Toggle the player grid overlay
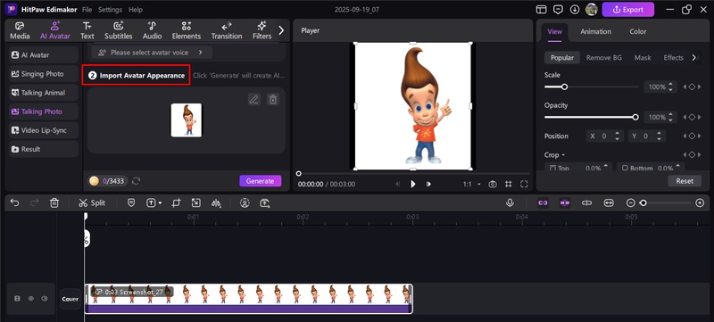The image size is (714, 322). point(508,185)
